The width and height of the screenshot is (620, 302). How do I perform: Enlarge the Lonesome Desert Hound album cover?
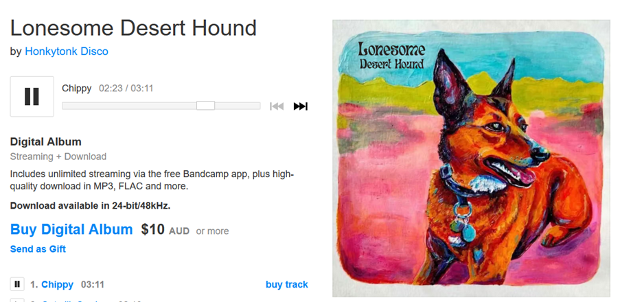[471, 158]
